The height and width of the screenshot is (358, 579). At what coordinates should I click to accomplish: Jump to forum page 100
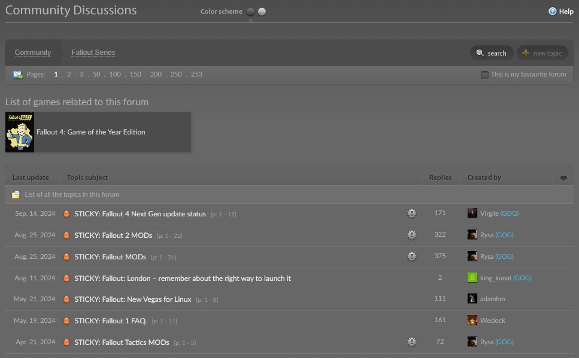(115, 74)
